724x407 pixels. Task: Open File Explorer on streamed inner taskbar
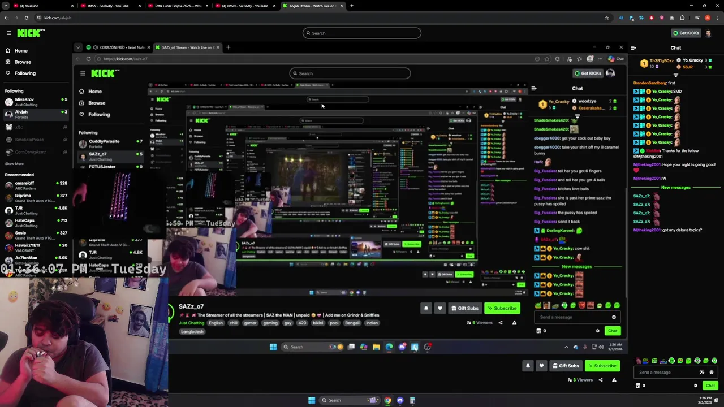click(x=376, y=347)
